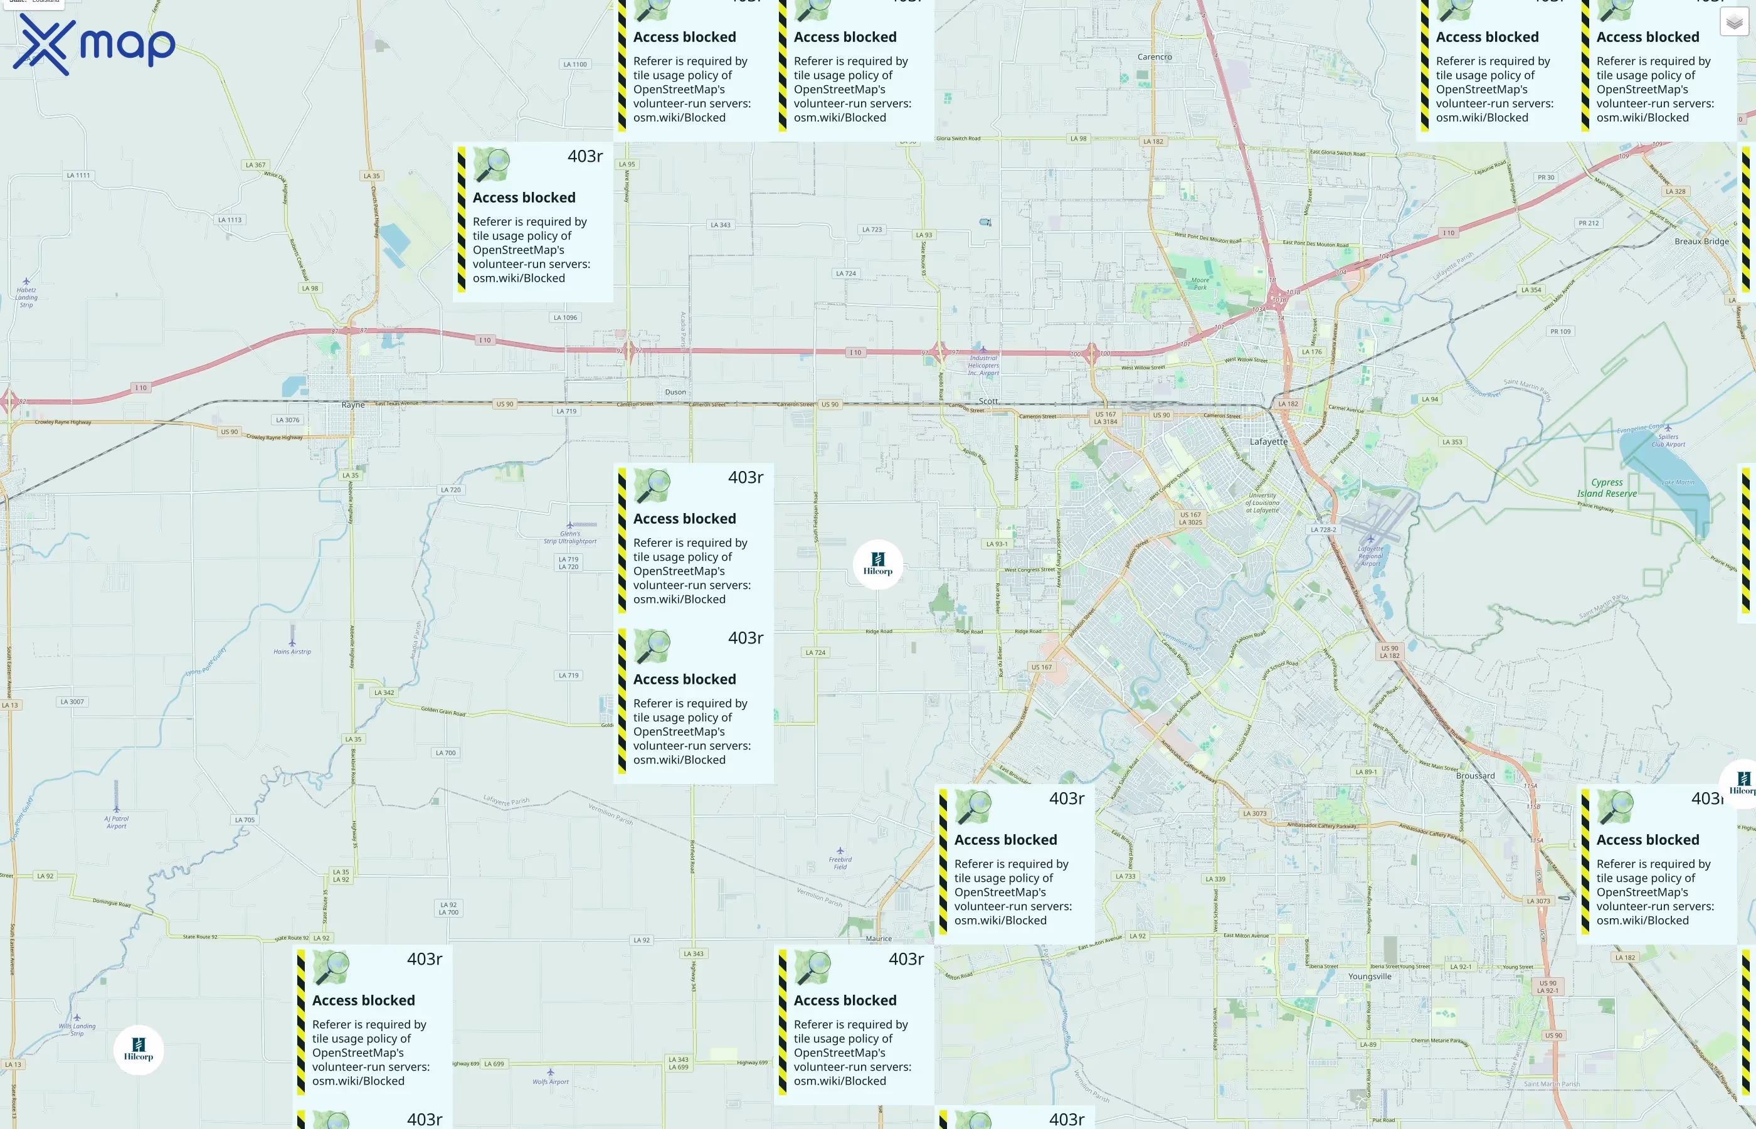Click the LA 728-2 road shield
Image resolution: width=1756 pixels, height=1129 pixels.
point(1324,529)
